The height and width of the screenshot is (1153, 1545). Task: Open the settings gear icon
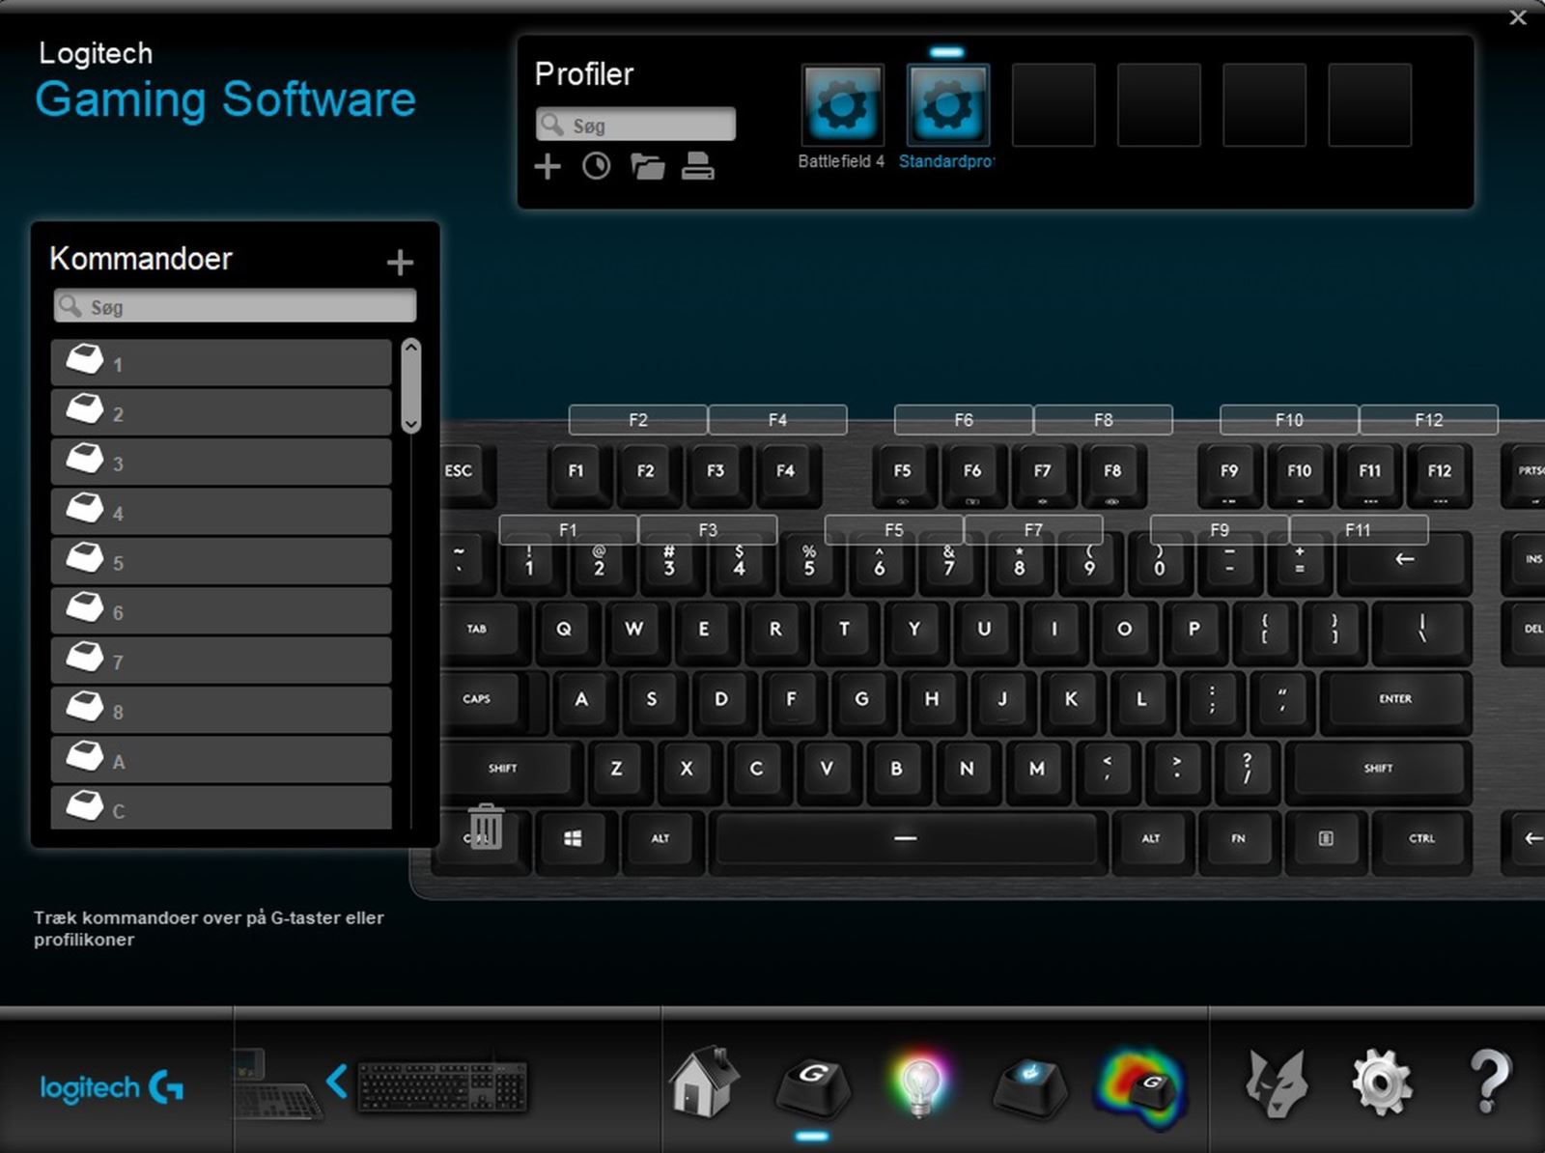(x=1382, y=1083)
